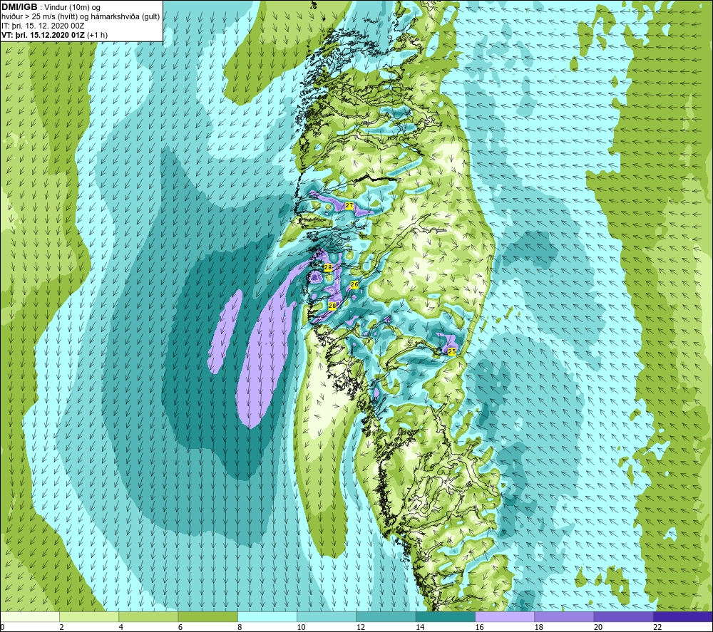Click the legend scale value 2

pyautogui.click(x=61, y=627)
